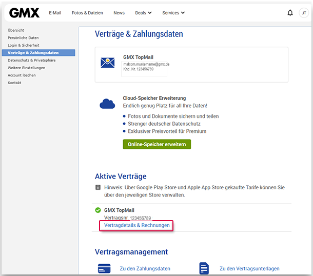Open Persönliche Daten in sidebar
The height and width of the screenshot is (276, 313).
pos(23,38)
